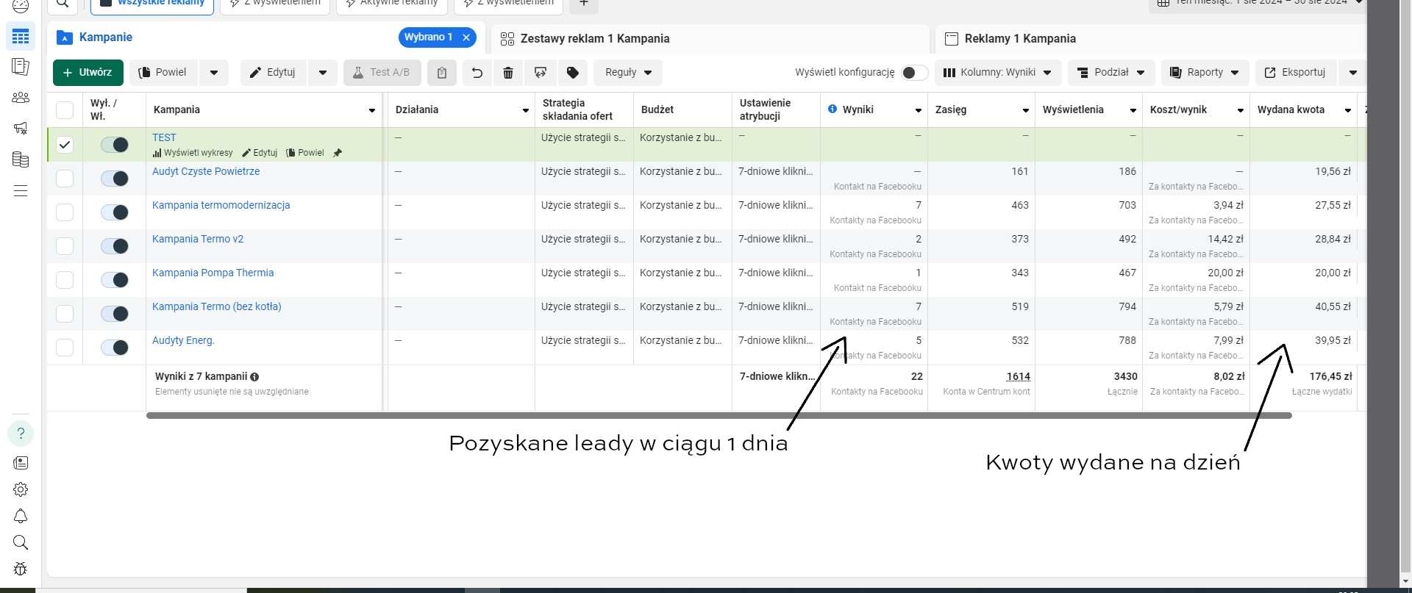Click inline Edytuj link in TEST row
Screen dimensions: 1412x593
coord(260,153)
